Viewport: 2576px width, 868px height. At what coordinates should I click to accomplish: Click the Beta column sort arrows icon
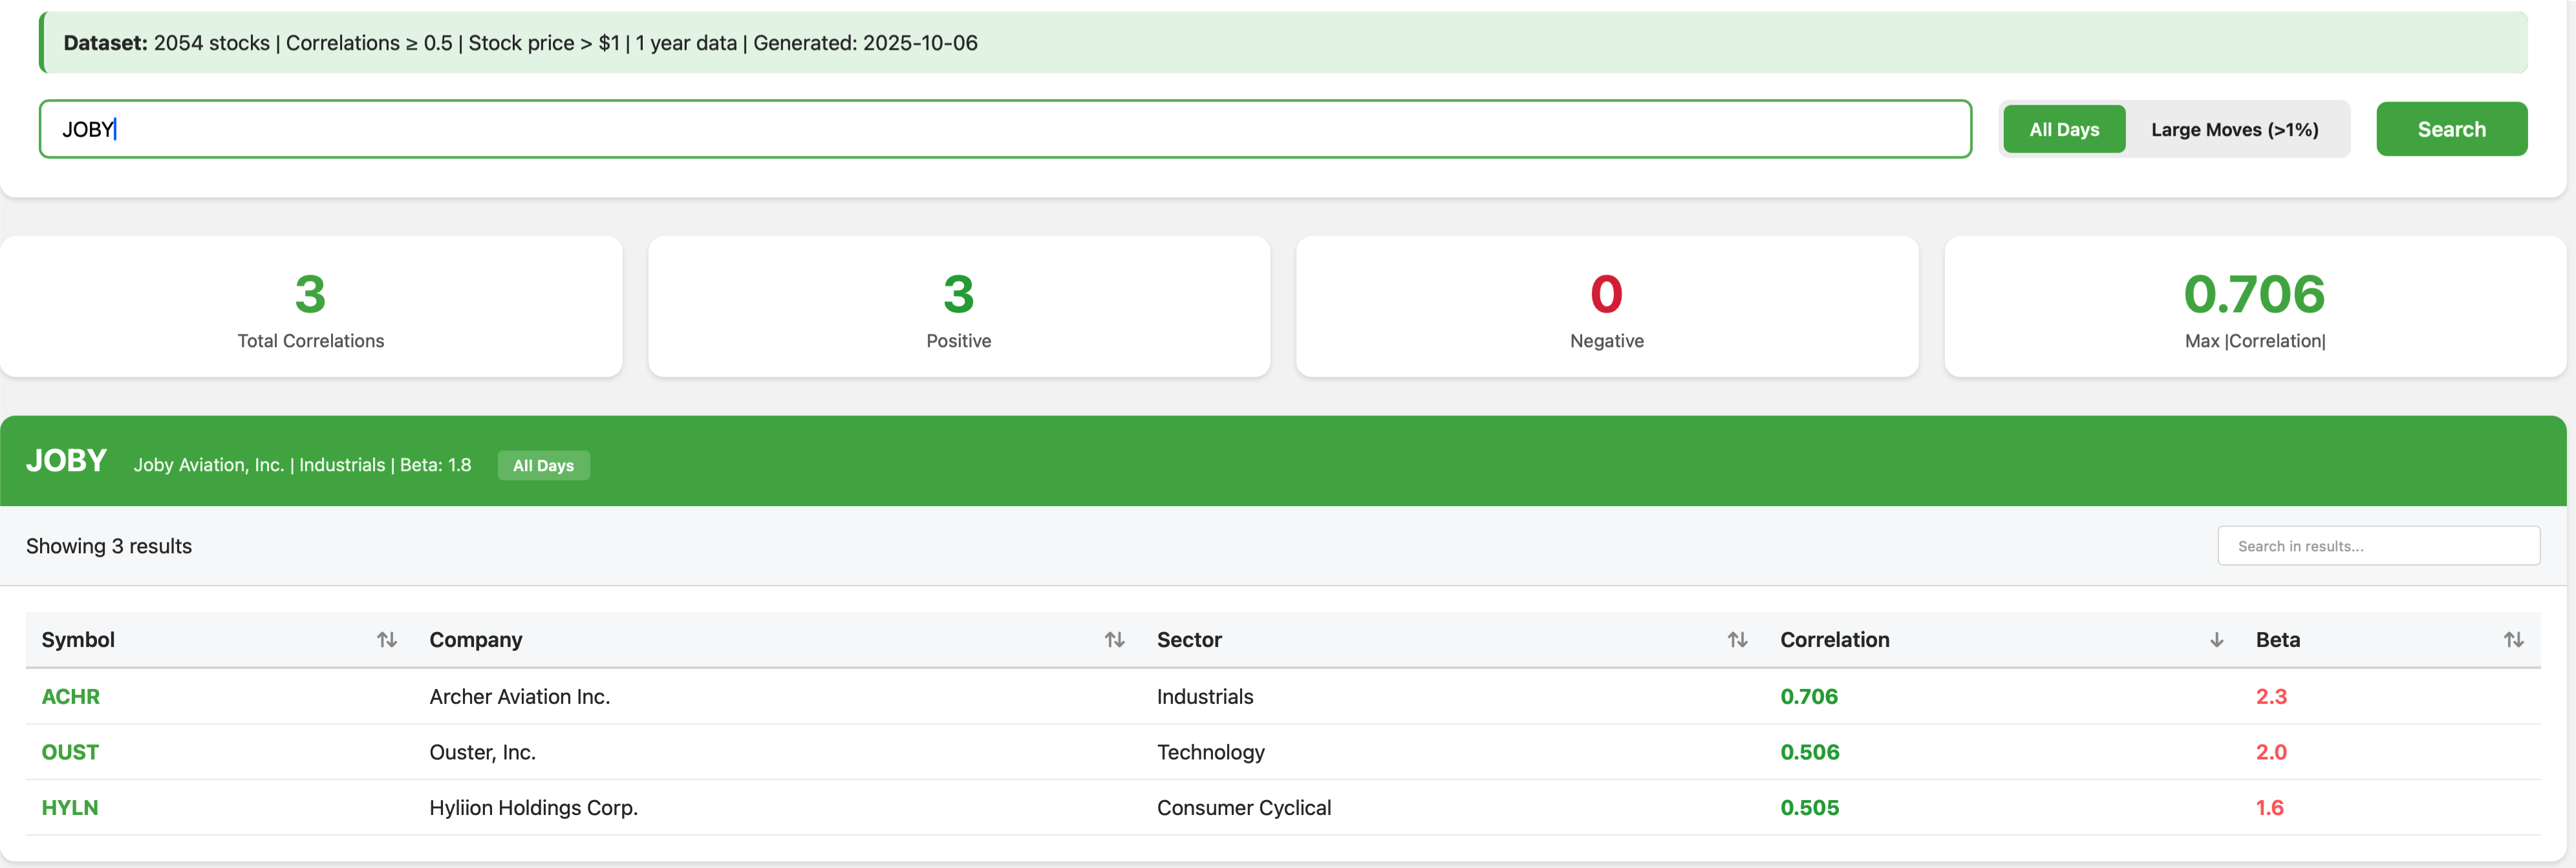coord(2513,640)
